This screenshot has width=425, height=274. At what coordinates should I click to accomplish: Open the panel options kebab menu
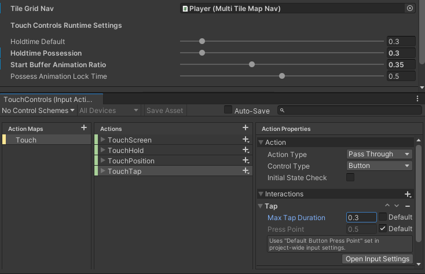(417, 98)
